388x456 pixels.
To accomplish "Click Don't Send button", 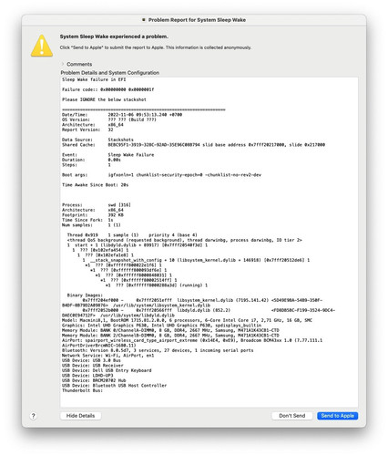I will [292, 416].
